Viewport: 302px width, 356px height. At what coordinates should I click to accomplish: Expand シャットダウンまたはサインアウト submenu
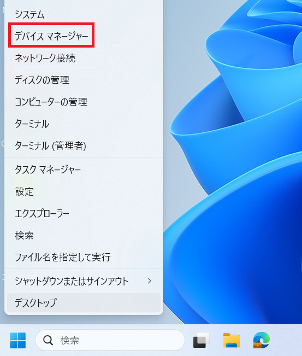(84, 281)
